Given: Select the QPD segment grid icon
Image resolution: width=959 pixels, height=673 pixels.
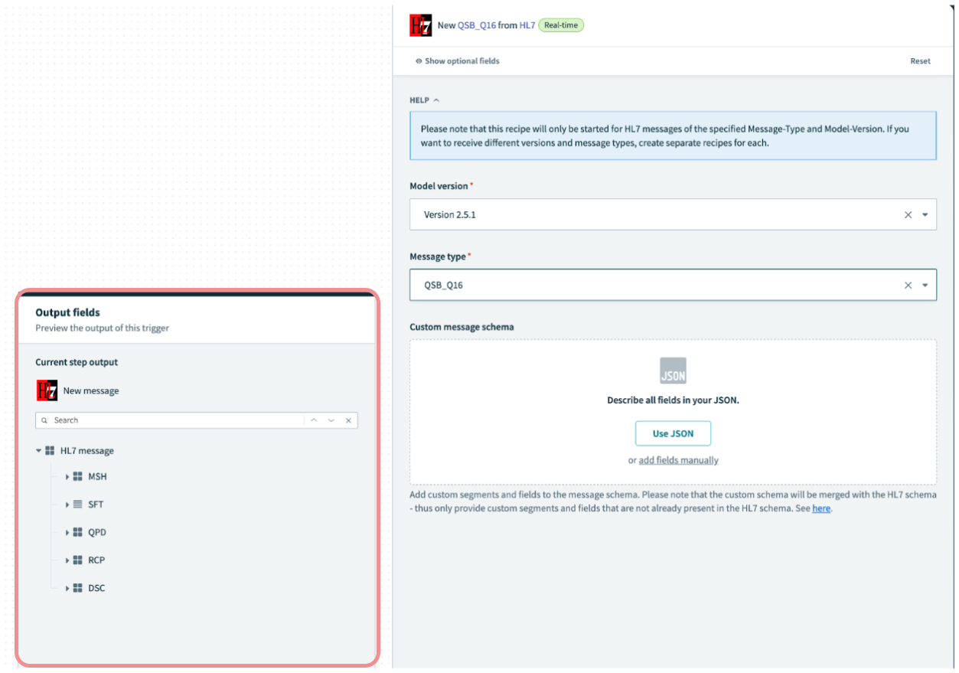Looking at the screenshot, I should tap(80, 532).
